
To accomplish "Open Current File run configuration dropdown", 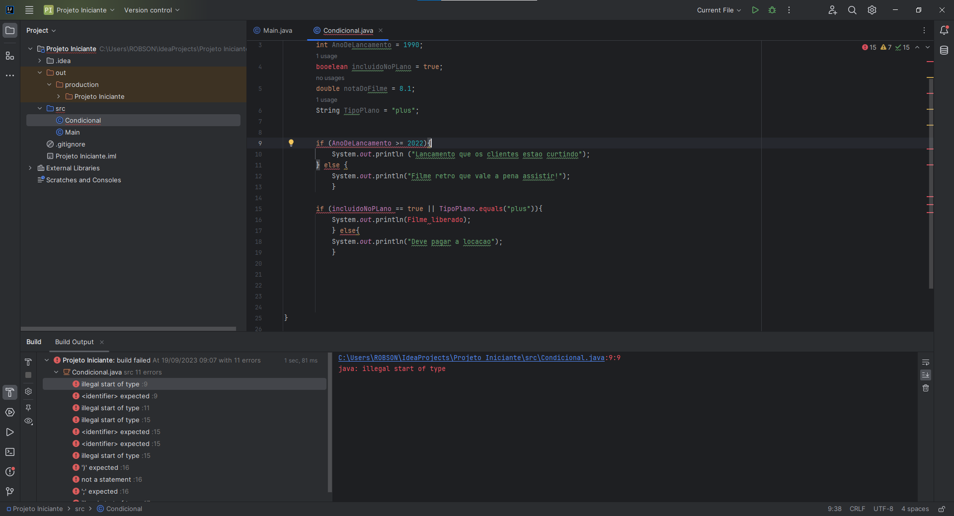I will click(x=718, y=10).
